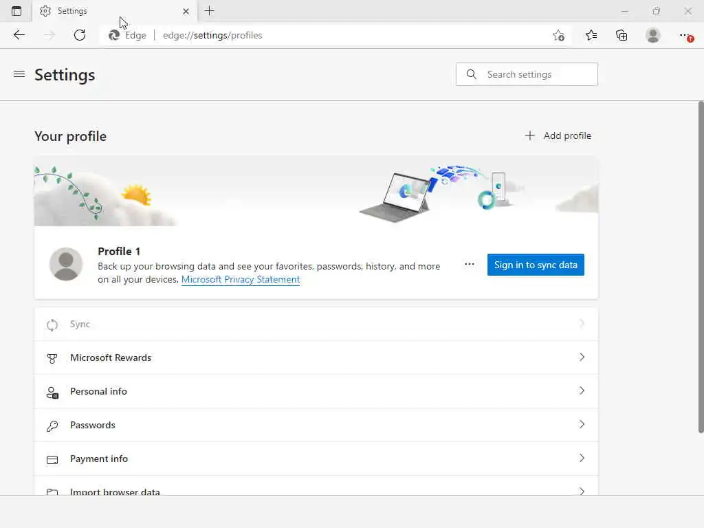Screen dimensions: 704x528
Task: Click the address bar URL edge://settings/profiles
Action: [x=212, y=35]
